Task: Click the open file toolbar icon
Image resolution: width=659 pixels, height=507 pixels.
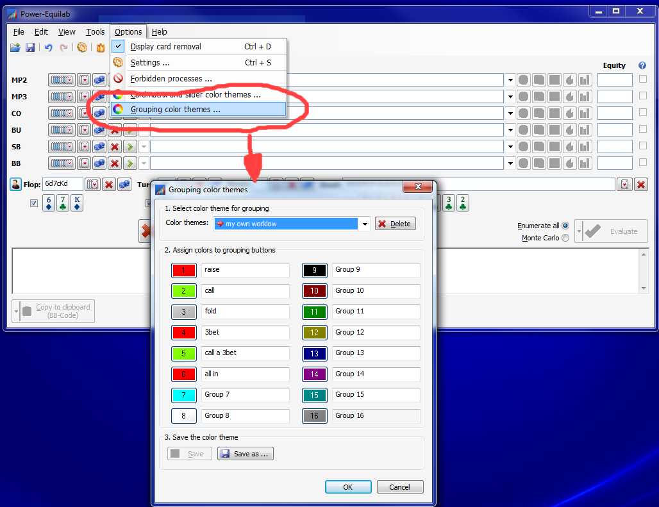Action: coord(15,47)
